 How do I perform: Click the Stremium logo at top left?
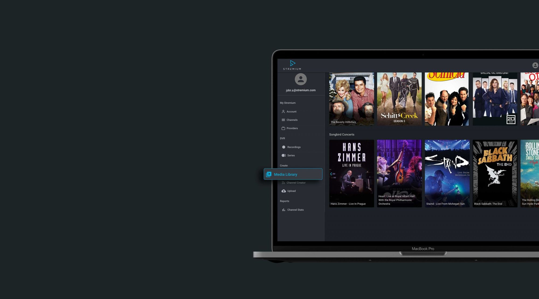[292, 65]
